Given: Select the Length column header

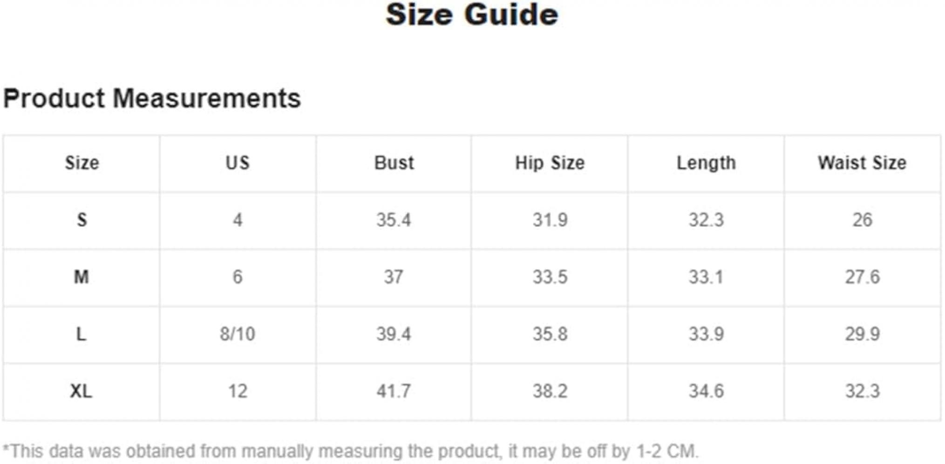Looking at the screenshot, I should tap(706, 163).
